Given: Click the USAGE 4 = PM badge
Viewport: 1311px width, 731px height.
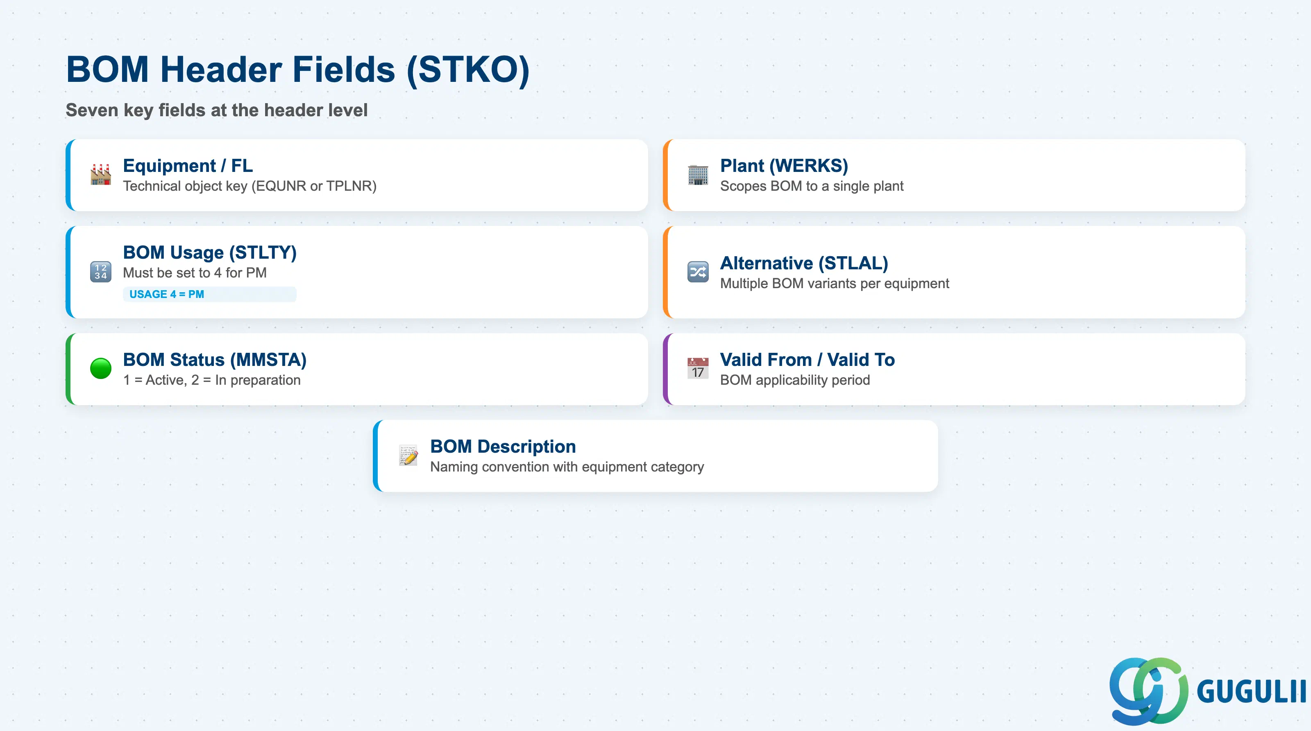Looking at the screenshot, I should [x=209, y=294].
